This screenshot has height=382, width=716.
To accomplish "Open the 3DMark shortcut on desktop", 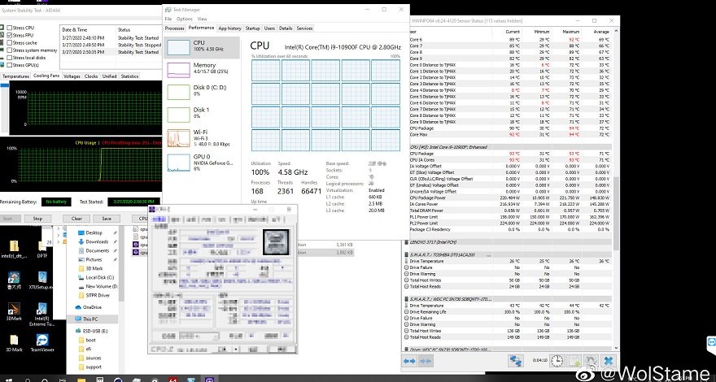I will pyautogui.click(x=14, y=312).
